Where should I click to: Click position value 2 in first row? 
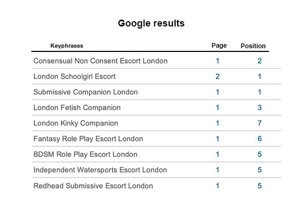click(x=259, y=61)
